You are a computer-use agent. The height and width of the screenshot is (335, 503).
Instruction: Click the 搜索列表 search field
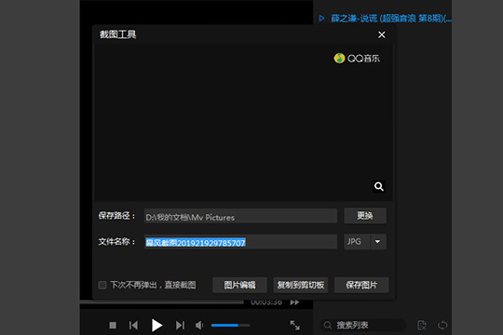click(363, 325)
